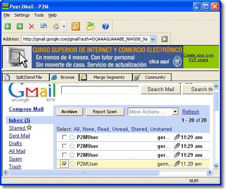The image size is (226, 190).
Task: Click the Select Unstarred link
Action: point(161,129)
